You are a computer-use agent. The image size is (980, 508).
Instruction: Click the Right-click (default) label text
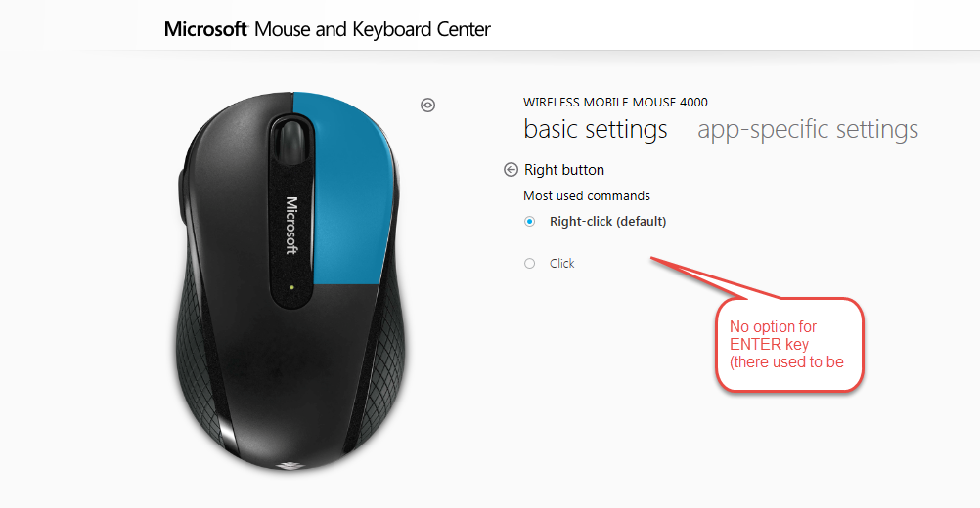[607, 222]
